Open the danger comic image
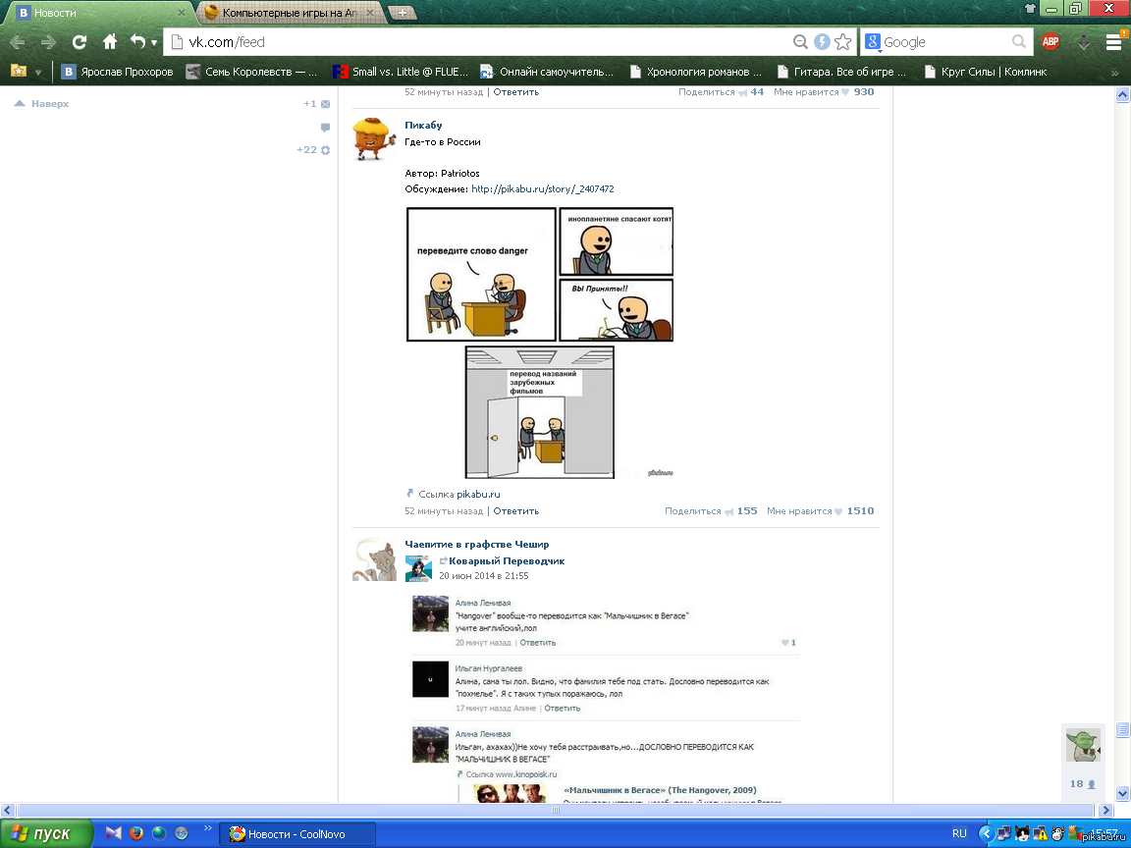Viewport: 1131px width, 848px height. click(540, 344)
